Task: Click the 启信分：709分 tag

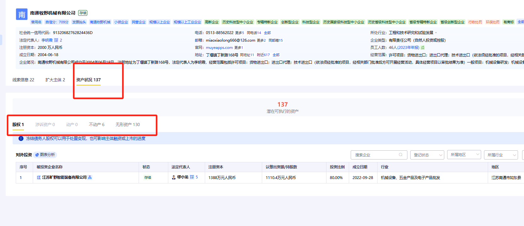Action: tap(57, 22)
